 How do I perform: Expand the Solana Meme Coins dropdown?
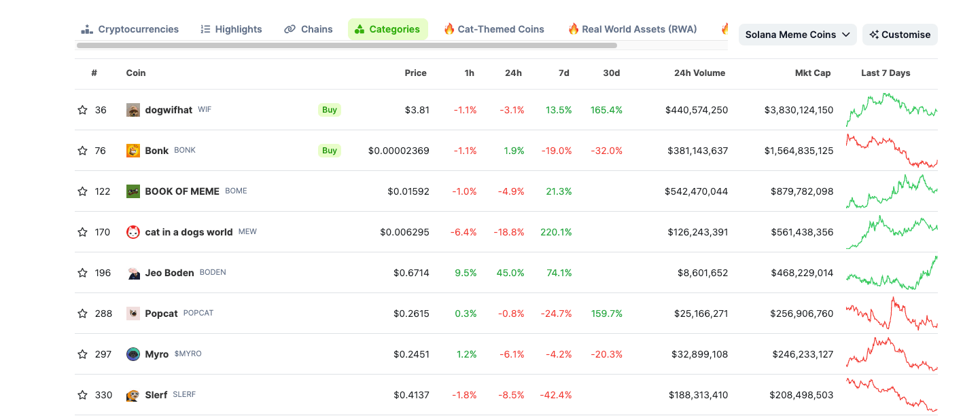point(798,35)
